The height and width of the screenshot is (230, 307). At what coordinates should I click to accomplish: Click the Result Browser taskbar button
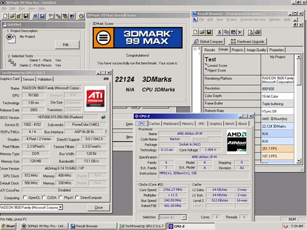[x=93, y=226]
